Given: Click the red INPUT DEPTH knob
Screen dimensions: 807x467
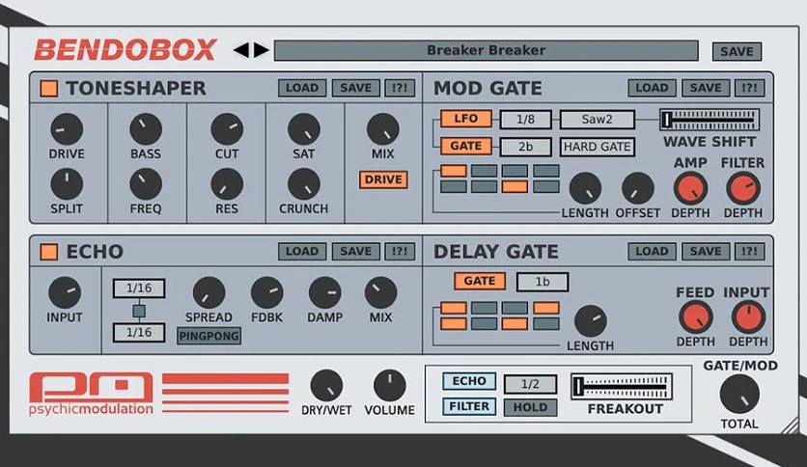Looking at the screenshot, I should (x=748, y=316).
